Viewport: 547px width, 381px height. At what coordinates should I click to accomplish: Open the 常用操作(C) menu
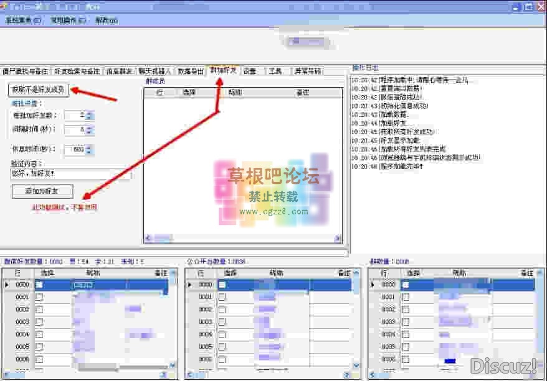tap(69, 19)
